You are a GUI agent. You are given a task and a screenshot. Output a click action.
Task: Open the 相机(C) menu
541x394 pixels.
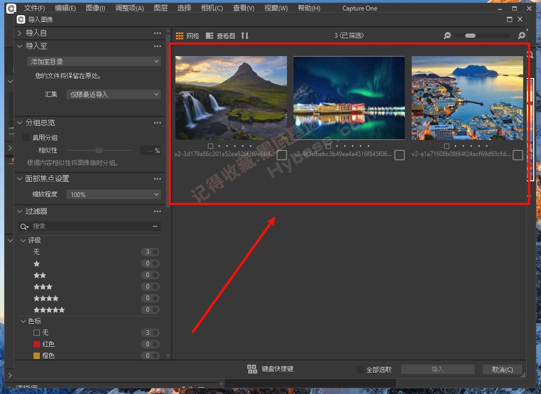[212, 8]
